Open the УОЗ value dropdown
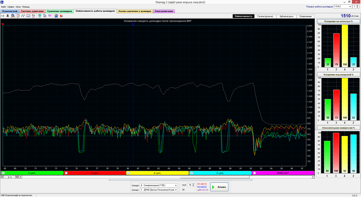This screenshot has width=361, height=197. click(x=191, y=185)
